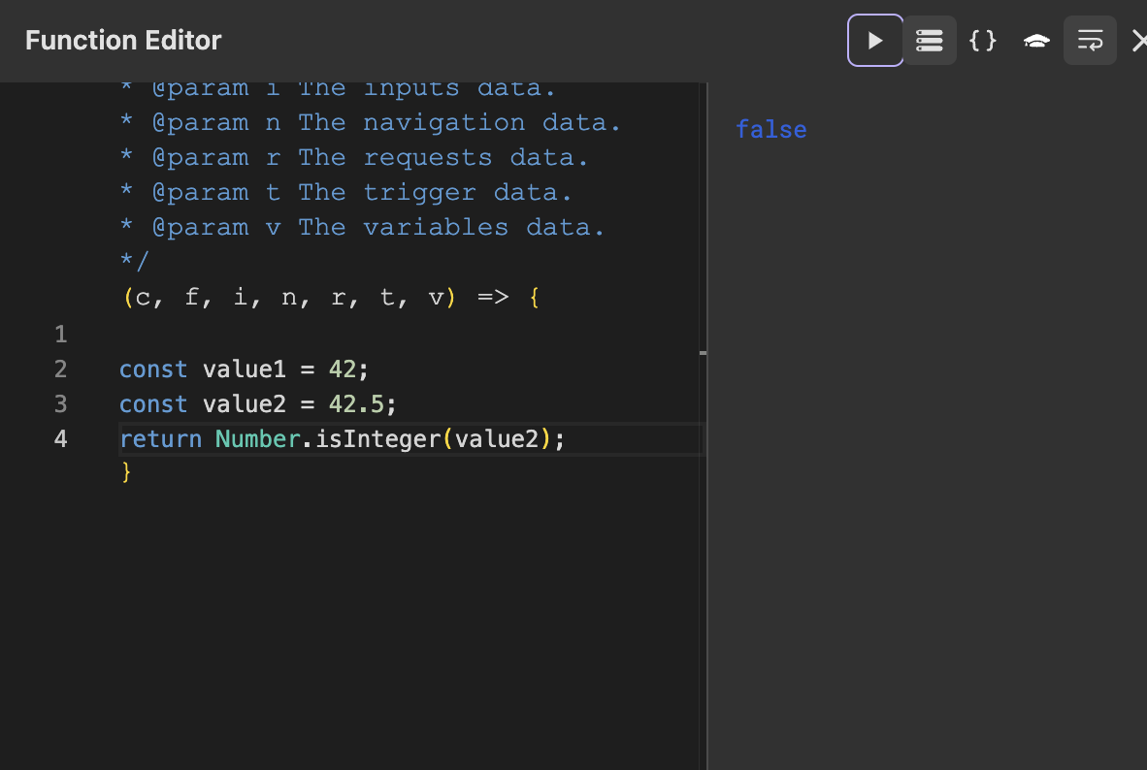Screen dimensions: 1147x770
Task: Select line number 2 in gutter
Action: coord(61,369)
